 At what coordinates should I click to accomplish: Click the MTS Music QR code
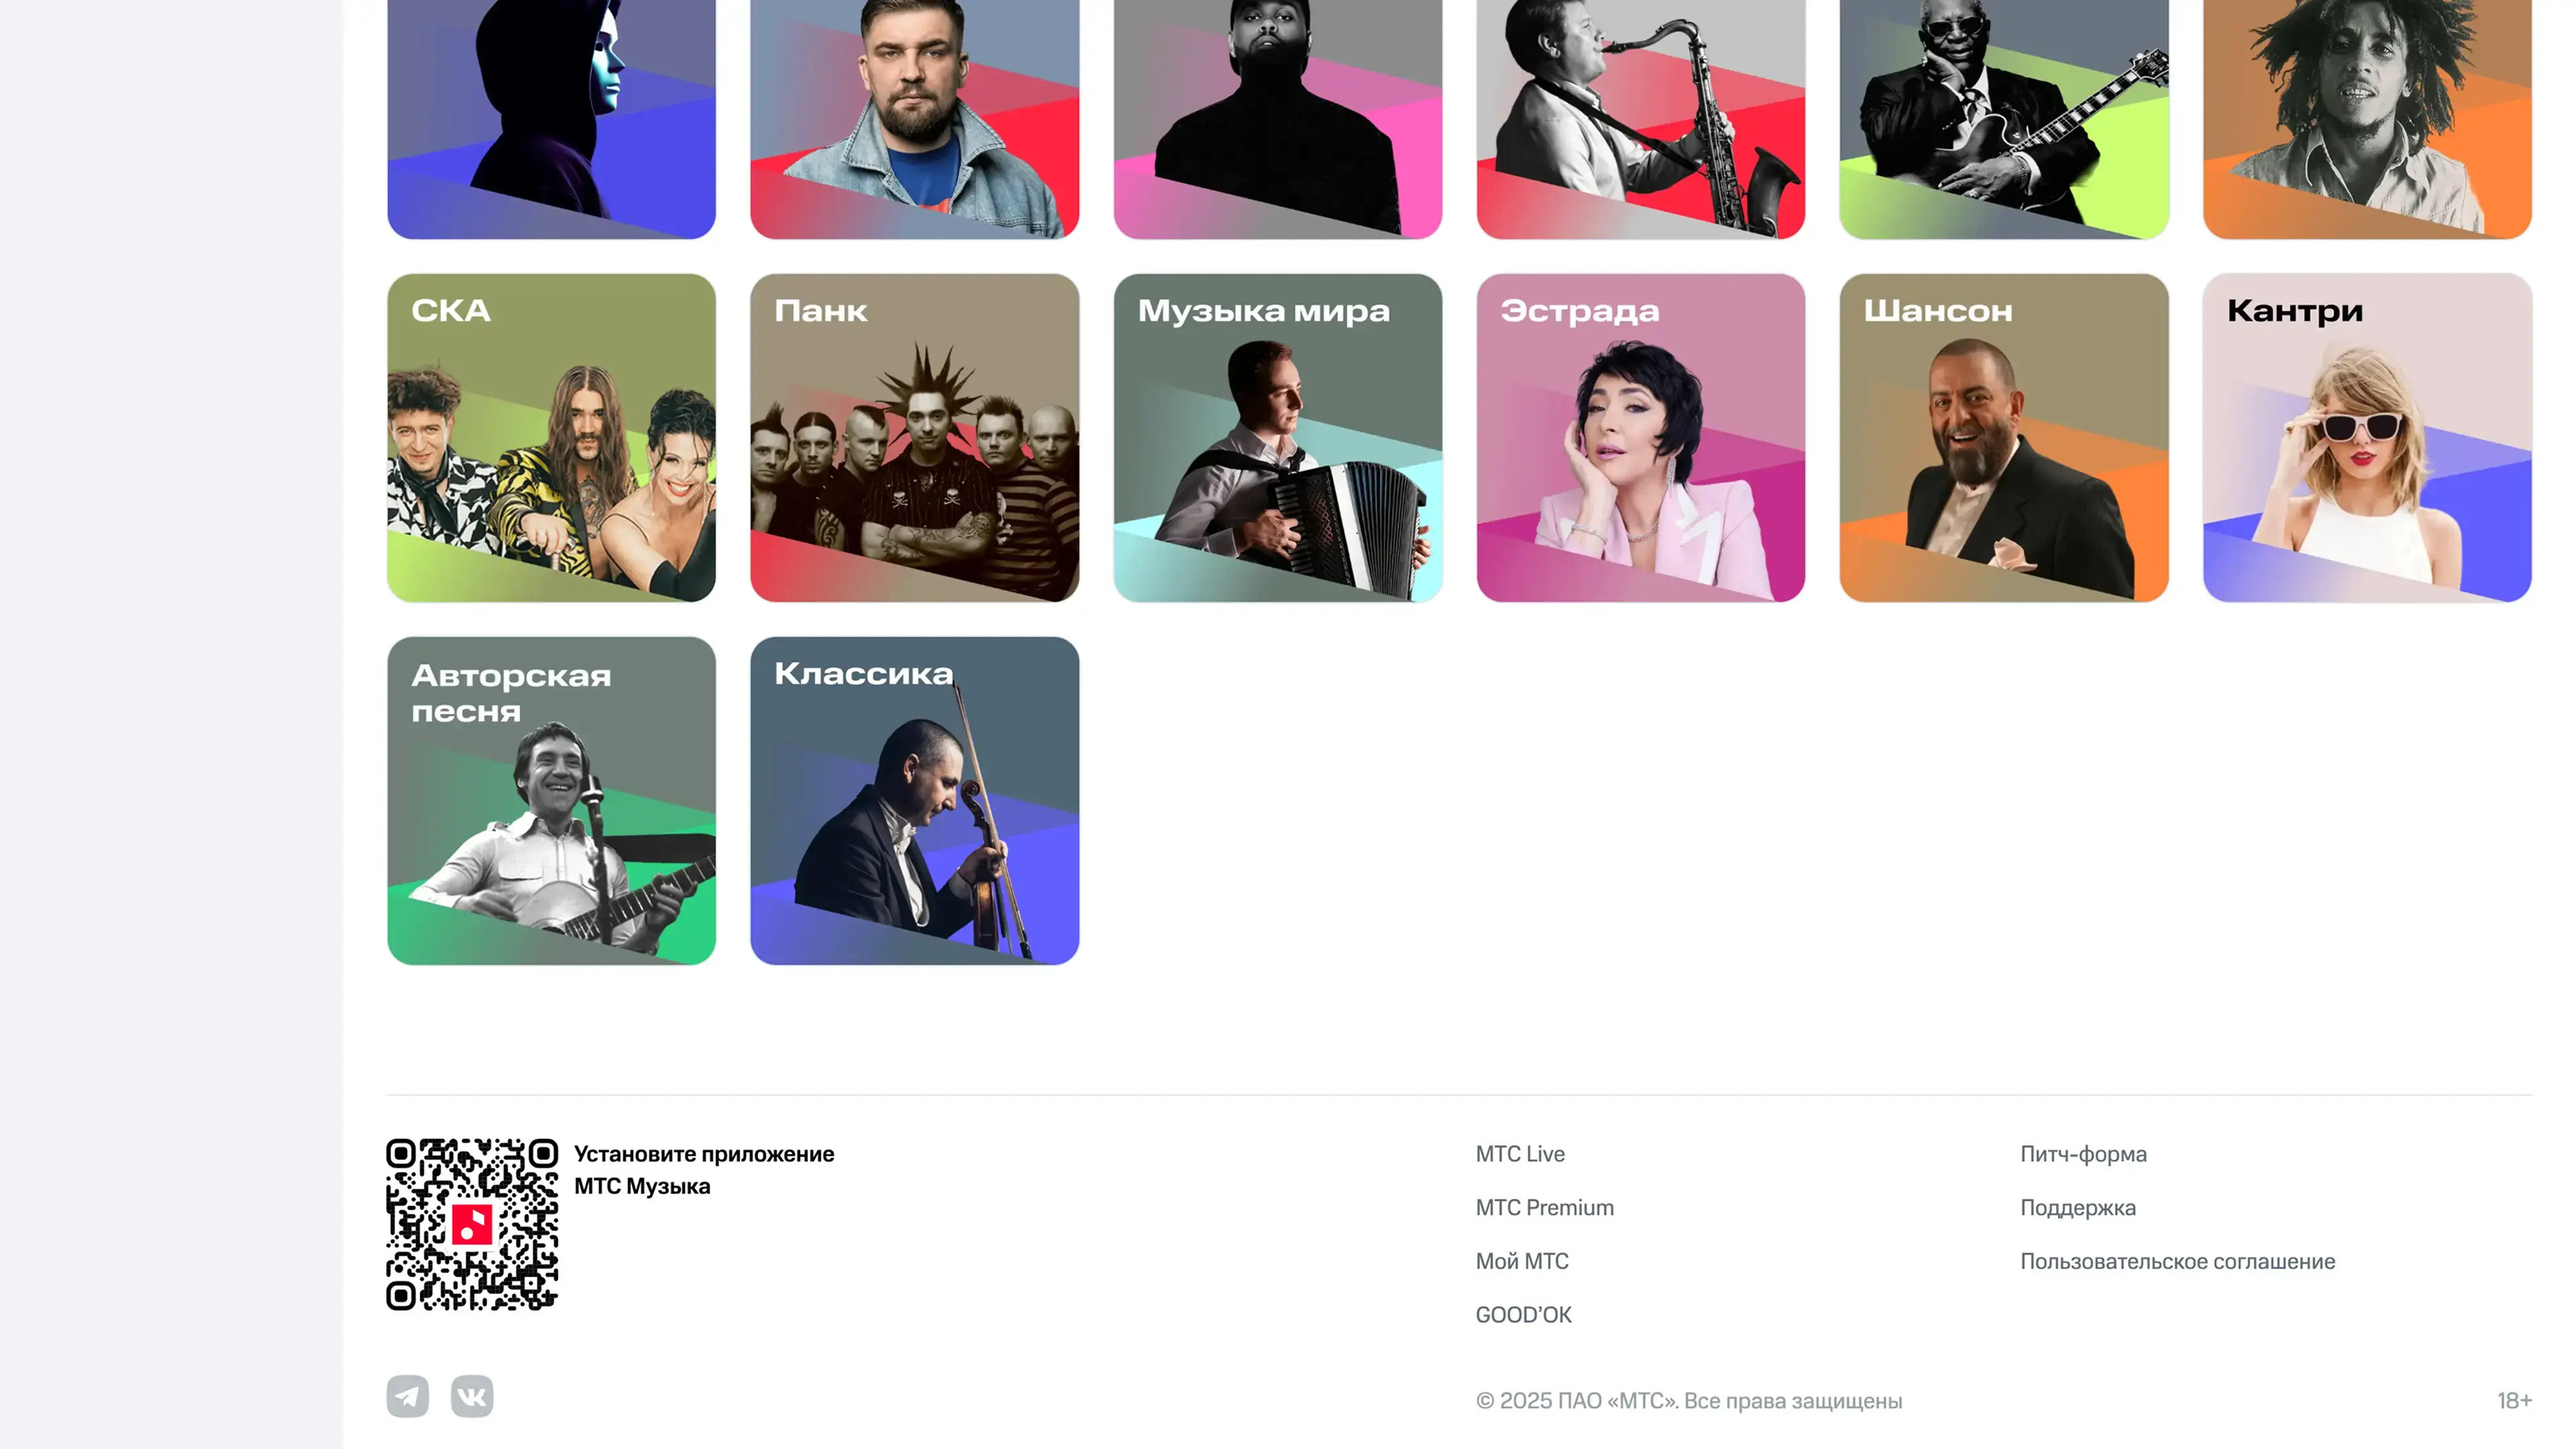click(x=472, y=1224)
